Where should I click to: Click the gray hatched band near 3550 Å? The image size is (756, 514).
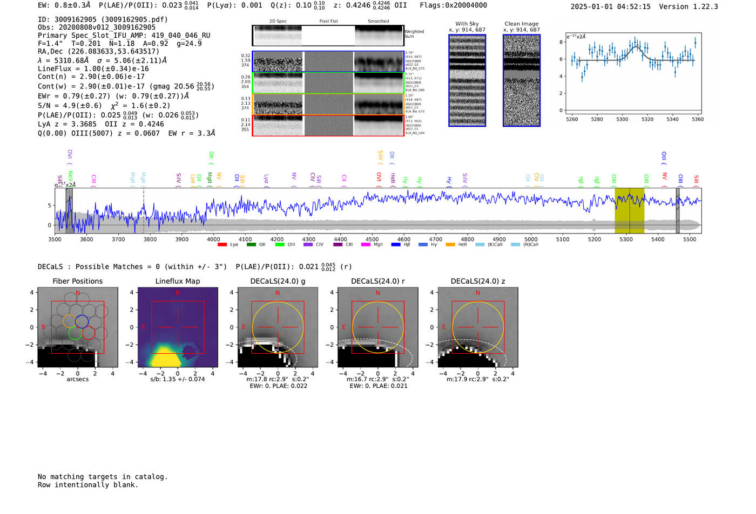coord(69,210)
